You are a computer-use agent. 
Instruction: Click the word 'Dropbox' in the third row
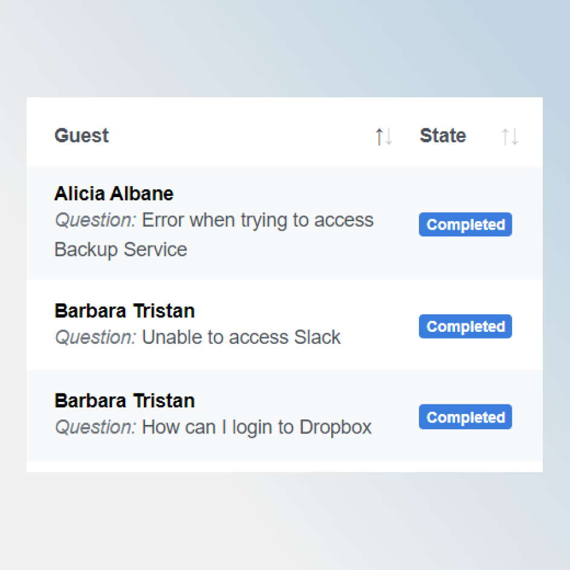pos(335,427)
